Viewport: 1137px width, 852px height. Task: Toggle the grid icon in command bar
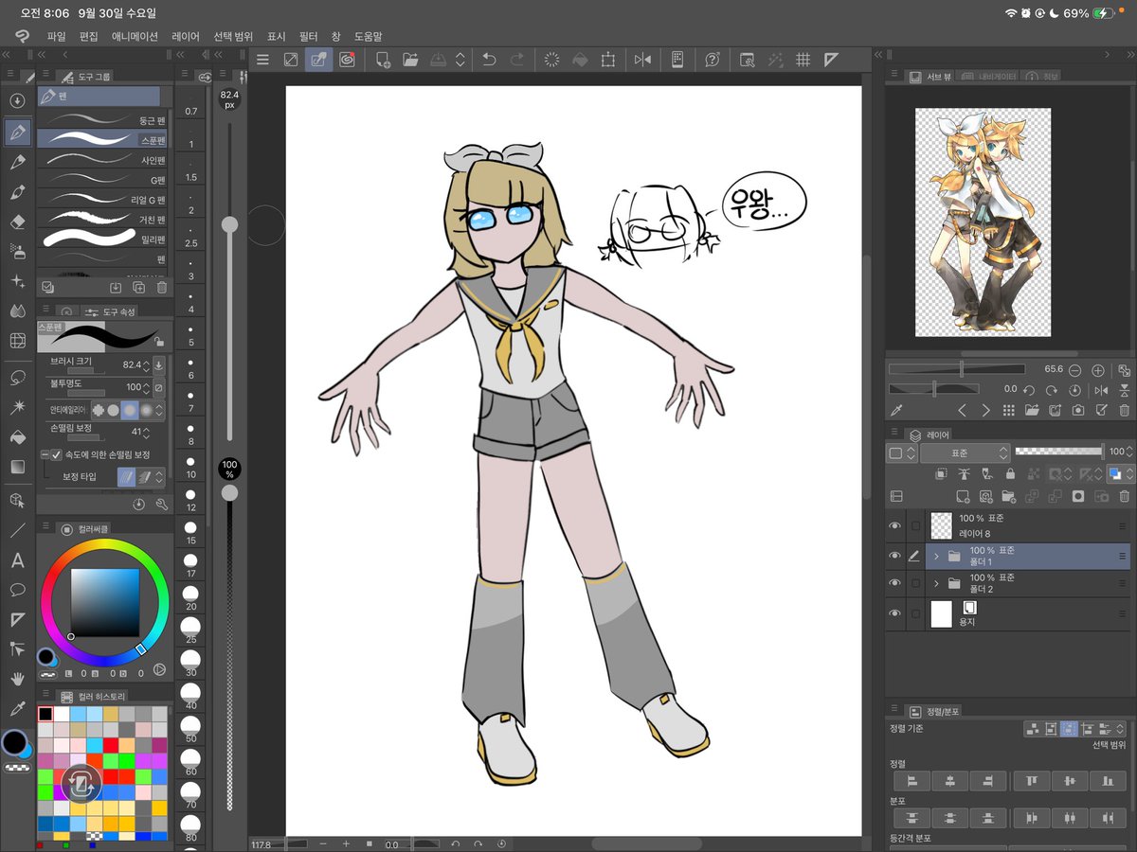(803, 60)
